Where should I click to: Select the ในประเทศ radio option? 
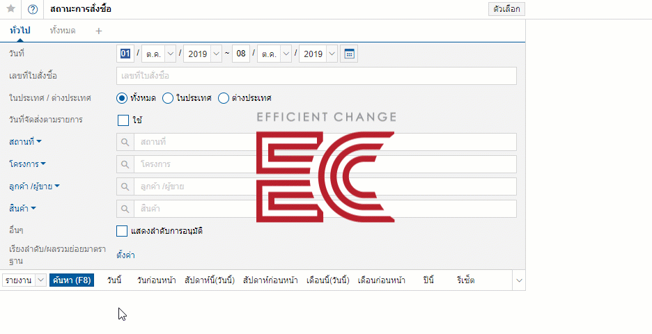coord(168,98)
